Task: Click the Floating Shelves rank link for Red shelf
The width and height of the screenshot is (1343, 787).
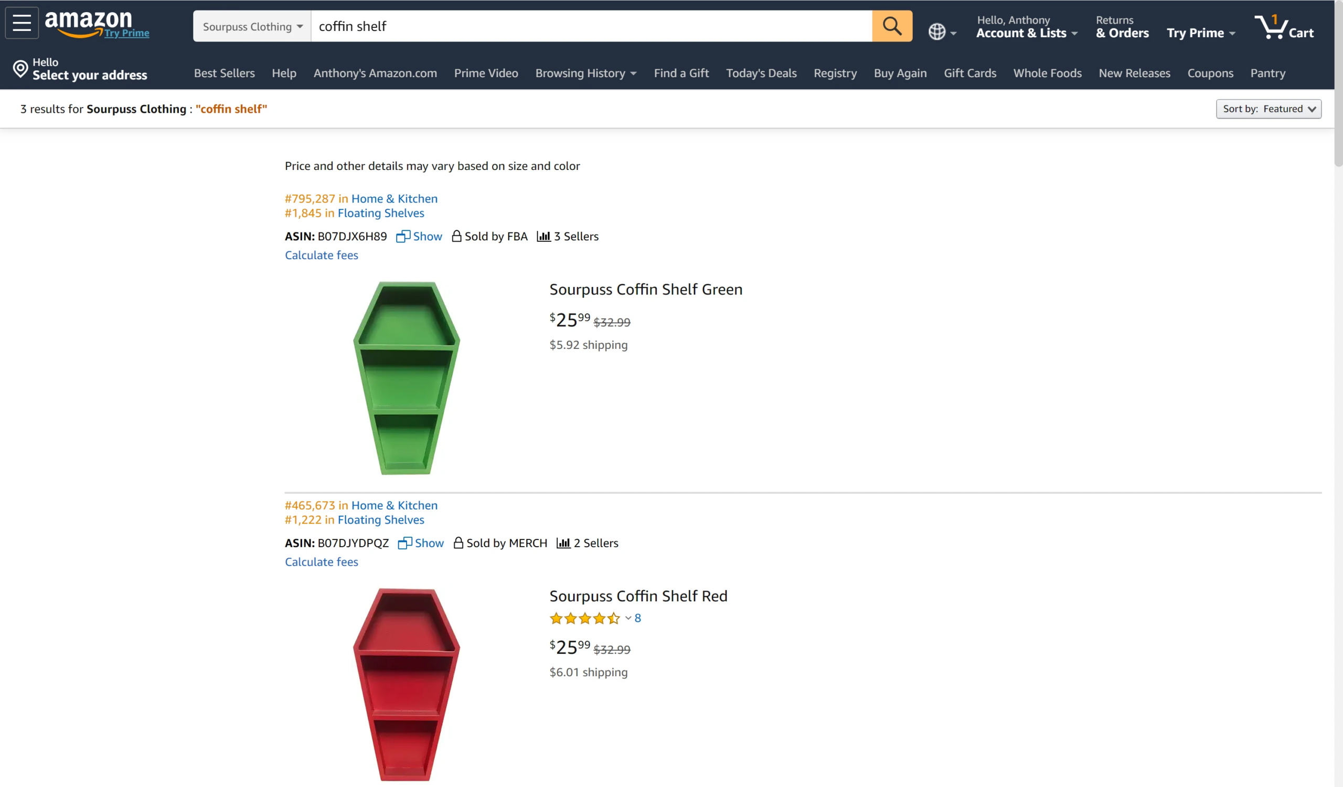Action: tap(380, 519)
